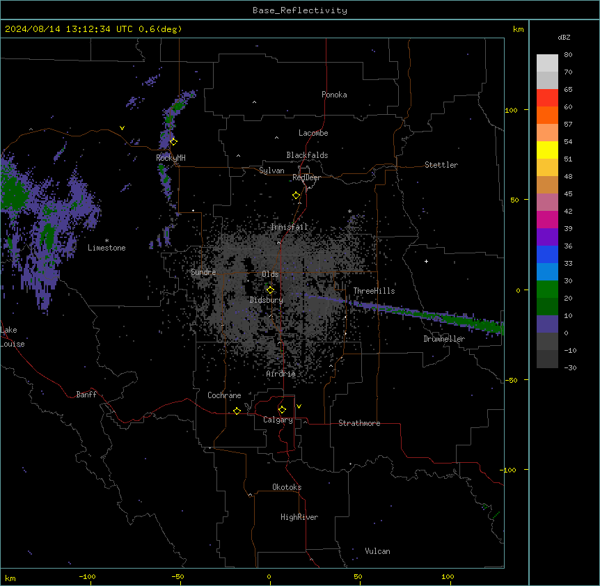The image size is (600, 586).
Task: Click the Cochrane city label
Action: 224,395
